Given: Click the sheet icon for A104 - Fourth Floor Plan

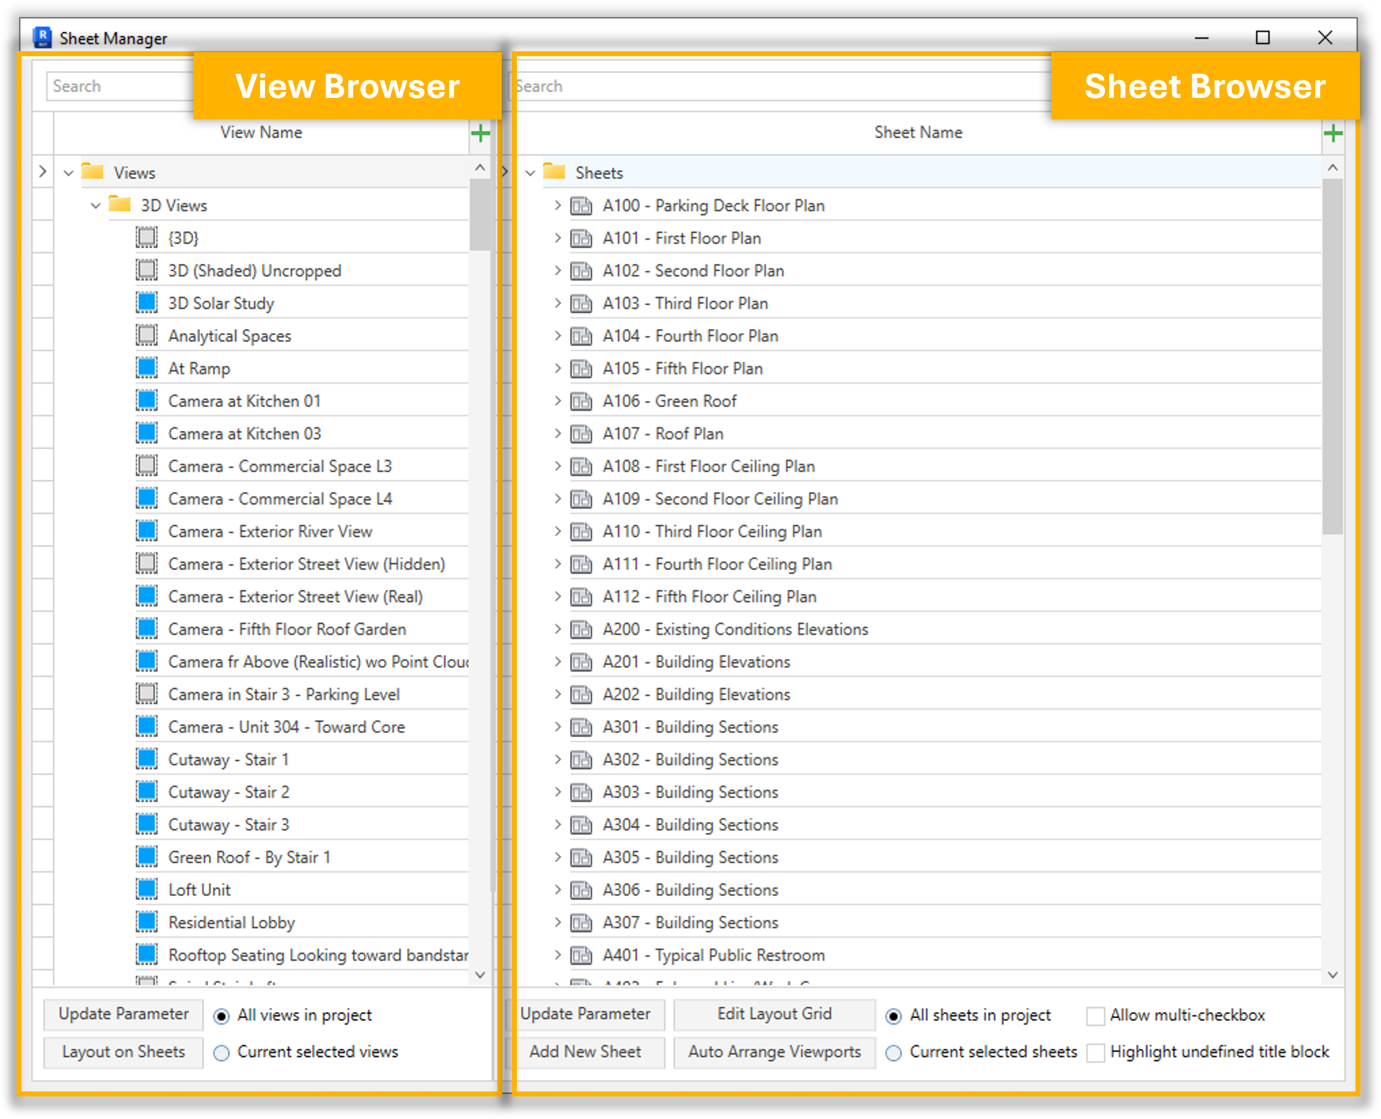Looking at the screenshot, I should [581, 336].
